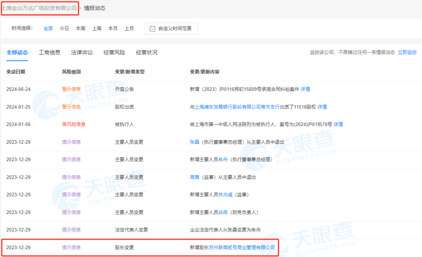Select 上月 time filter
422x257 pixels.
point(129,29)
